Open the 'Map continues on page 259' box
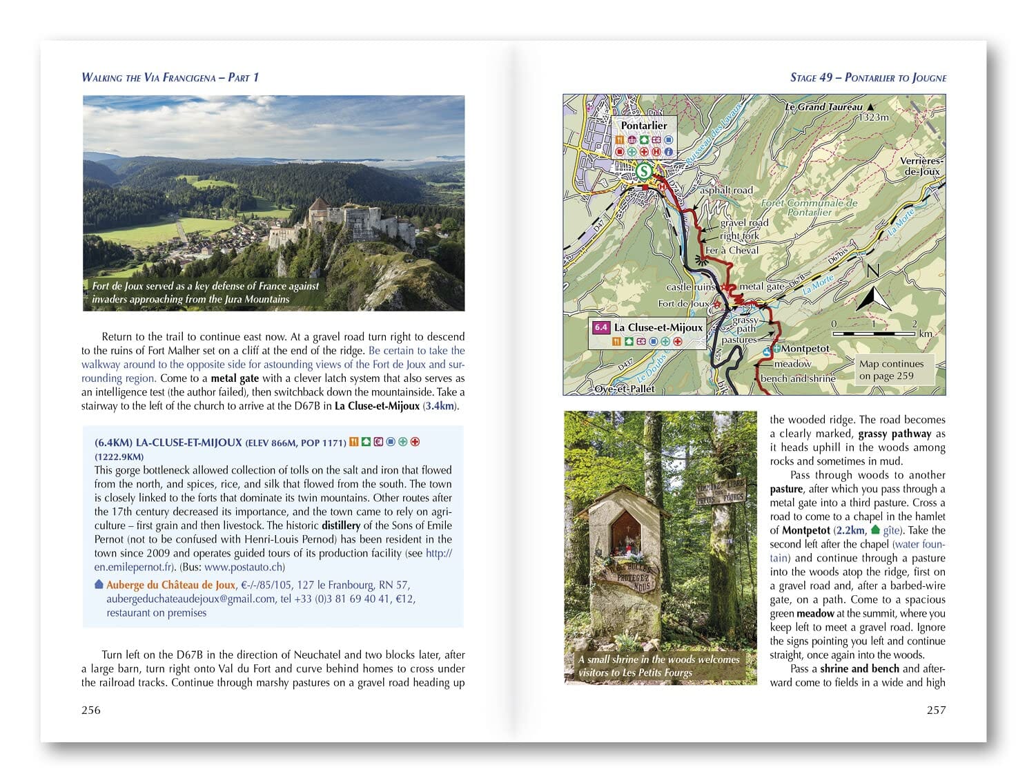 coord(892,370)
